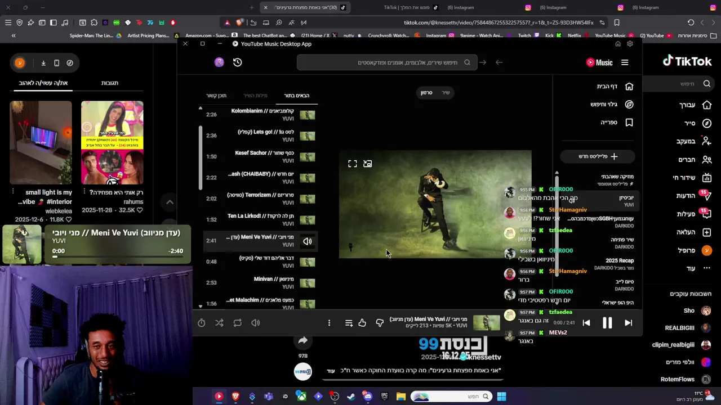Open ספרייה in YouTube Music sidebar
The image size is (721, 405).
point(617,122)
